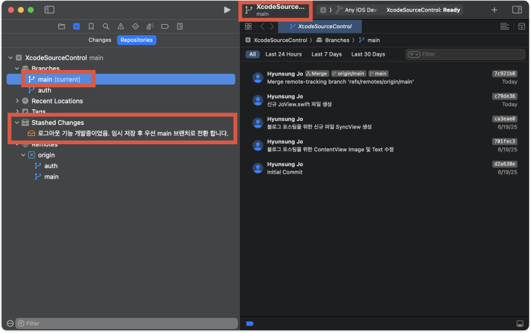
Task: Select the Merge remote-tracking branch commit
Action: [x=385, y=78]
